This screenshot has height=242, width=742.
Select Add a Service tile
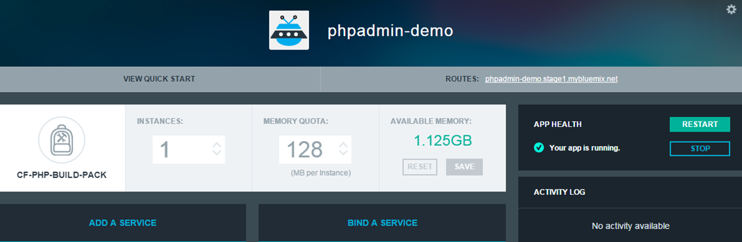(x=122, y=222)
